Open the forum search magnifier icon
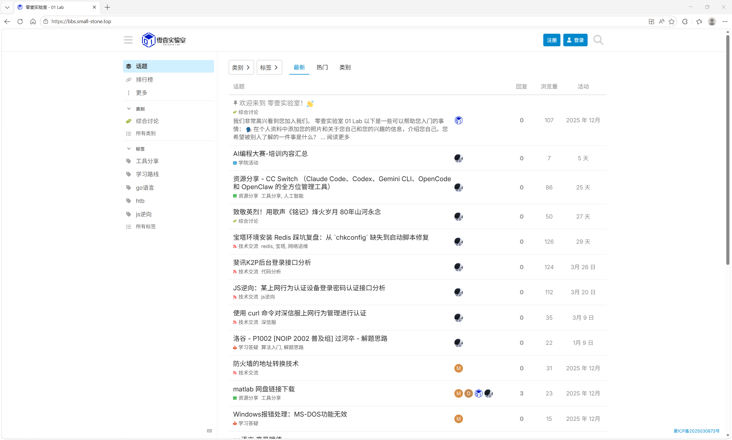The height and width of the screenshot is (440, 732). point(598,40)
